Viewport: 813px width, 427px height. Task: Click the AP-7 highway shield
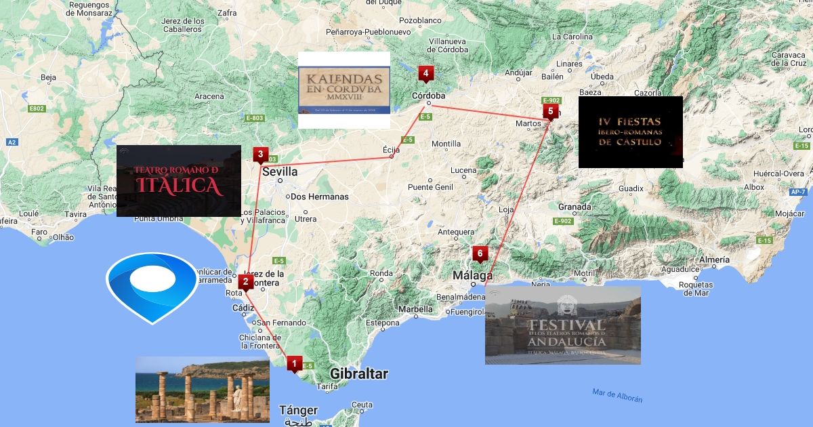797,192
